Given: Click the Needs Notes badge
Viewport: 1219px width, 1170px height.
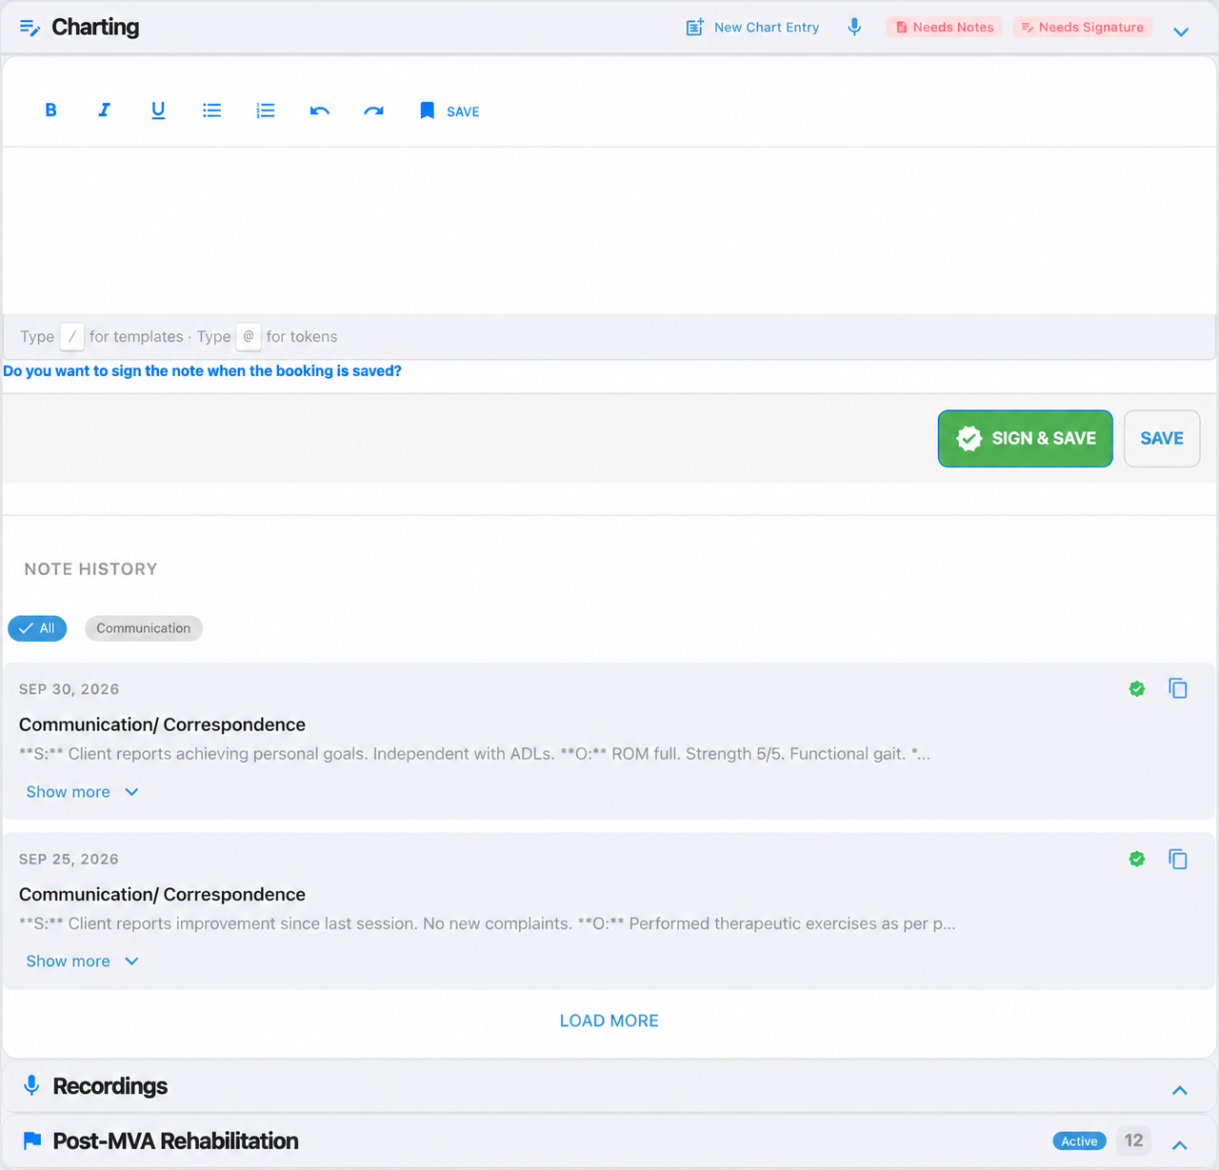Looking at the screenshot, I should (x=944, y=27).
